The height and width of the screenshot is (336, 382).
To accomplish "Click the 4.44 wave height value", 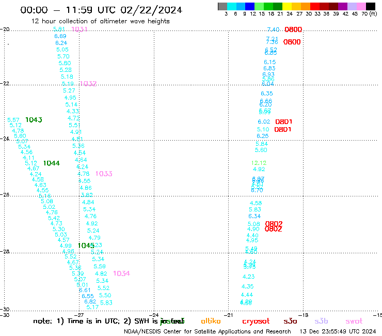I will pyautogui.click(x=247, y=295).
